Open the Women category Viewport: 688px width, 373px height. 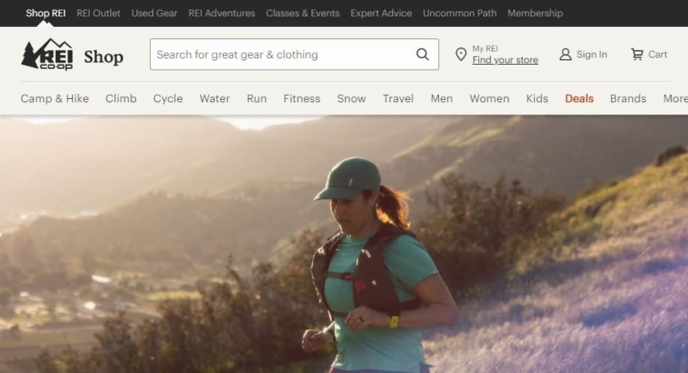[489, 99]
